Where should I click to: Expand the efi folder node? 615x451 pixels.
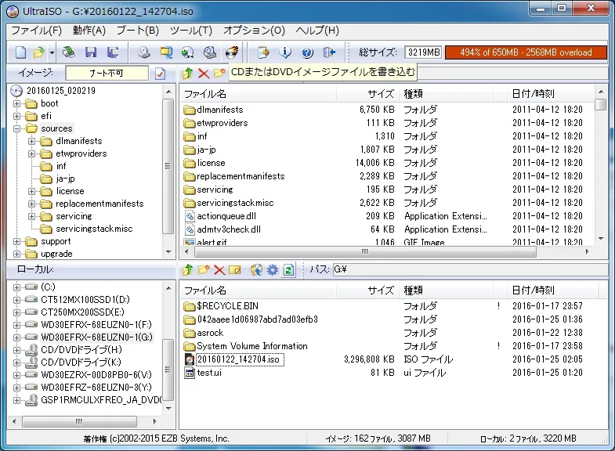pos(17,117)
